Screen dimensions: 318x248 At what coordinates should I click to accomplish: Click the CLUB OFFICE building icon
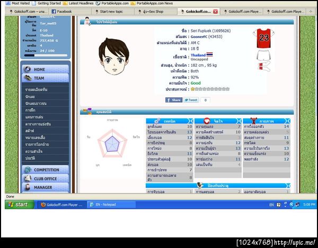28,178
